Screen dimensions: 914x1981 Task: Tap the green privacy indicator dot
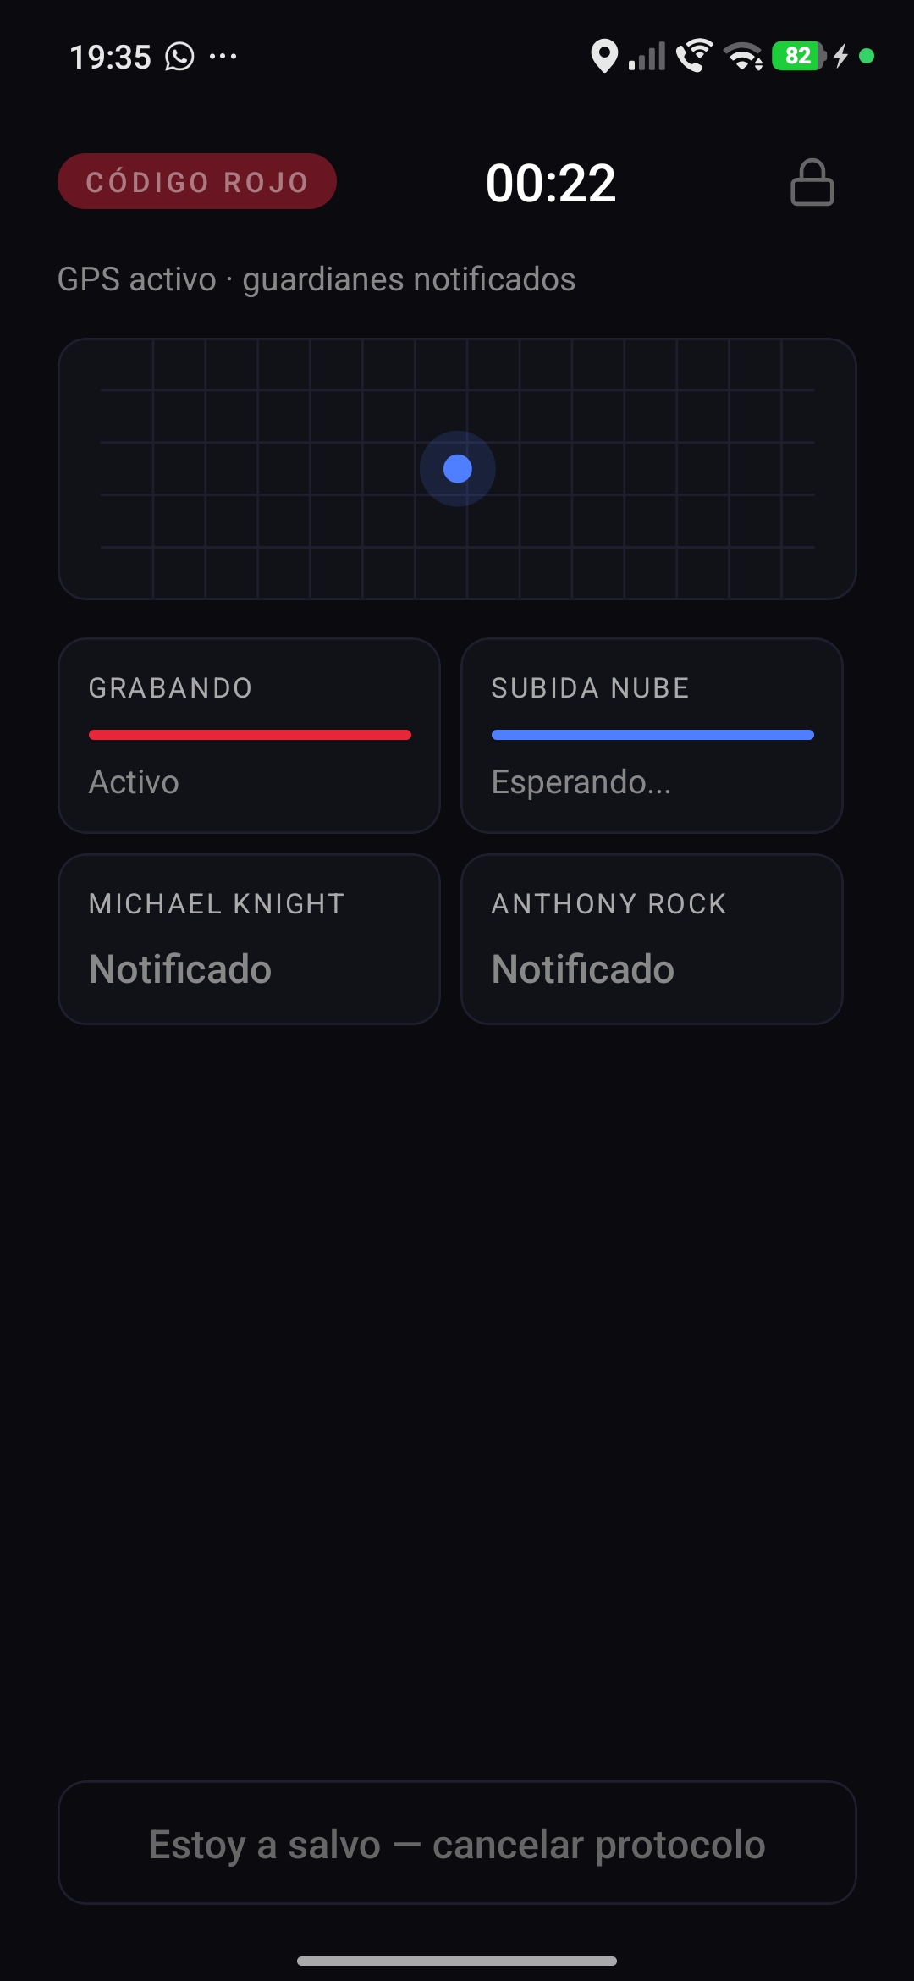tap(867, 56)
